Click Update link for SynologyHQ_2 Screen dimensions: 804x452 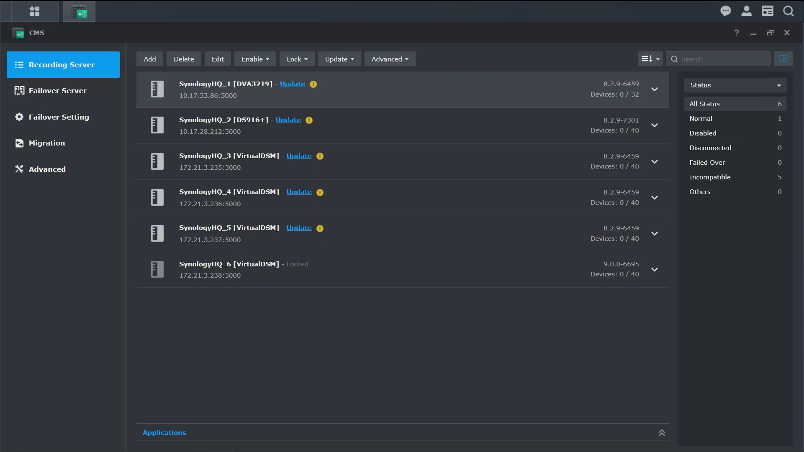(x=288, y=120)
